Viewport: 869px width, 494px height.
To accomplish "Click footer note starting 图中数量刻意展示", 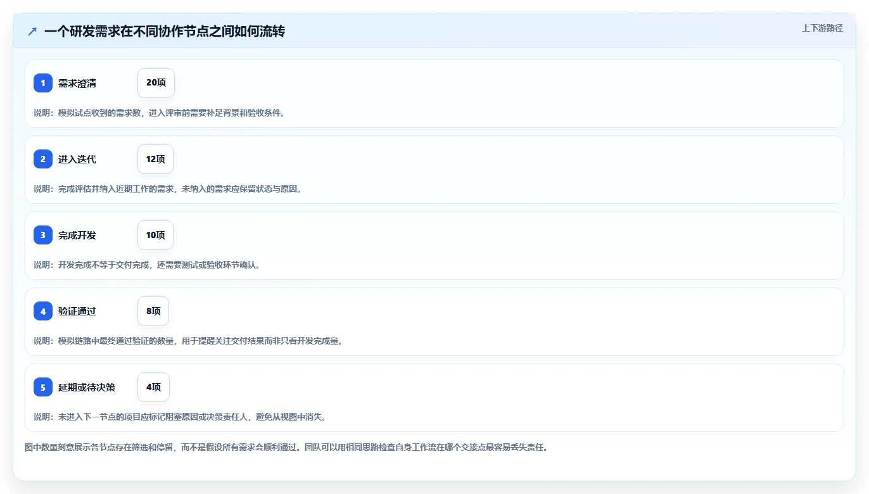I will click(286, 447).
